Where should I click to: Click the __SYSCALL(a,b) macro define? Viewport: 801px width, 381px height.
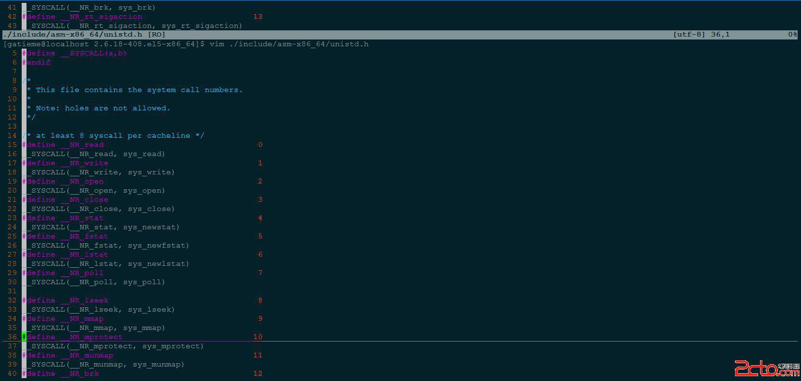pyautogui.click(x=93, y=53)
